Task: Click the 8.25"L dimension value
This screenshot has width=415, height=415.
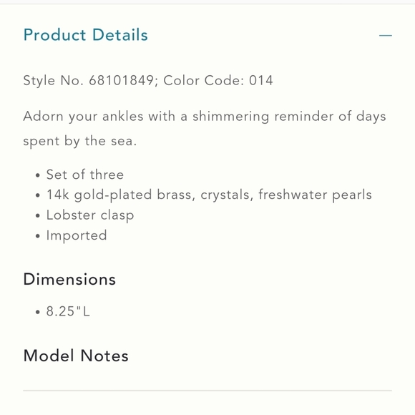Action: pos(68,311)
